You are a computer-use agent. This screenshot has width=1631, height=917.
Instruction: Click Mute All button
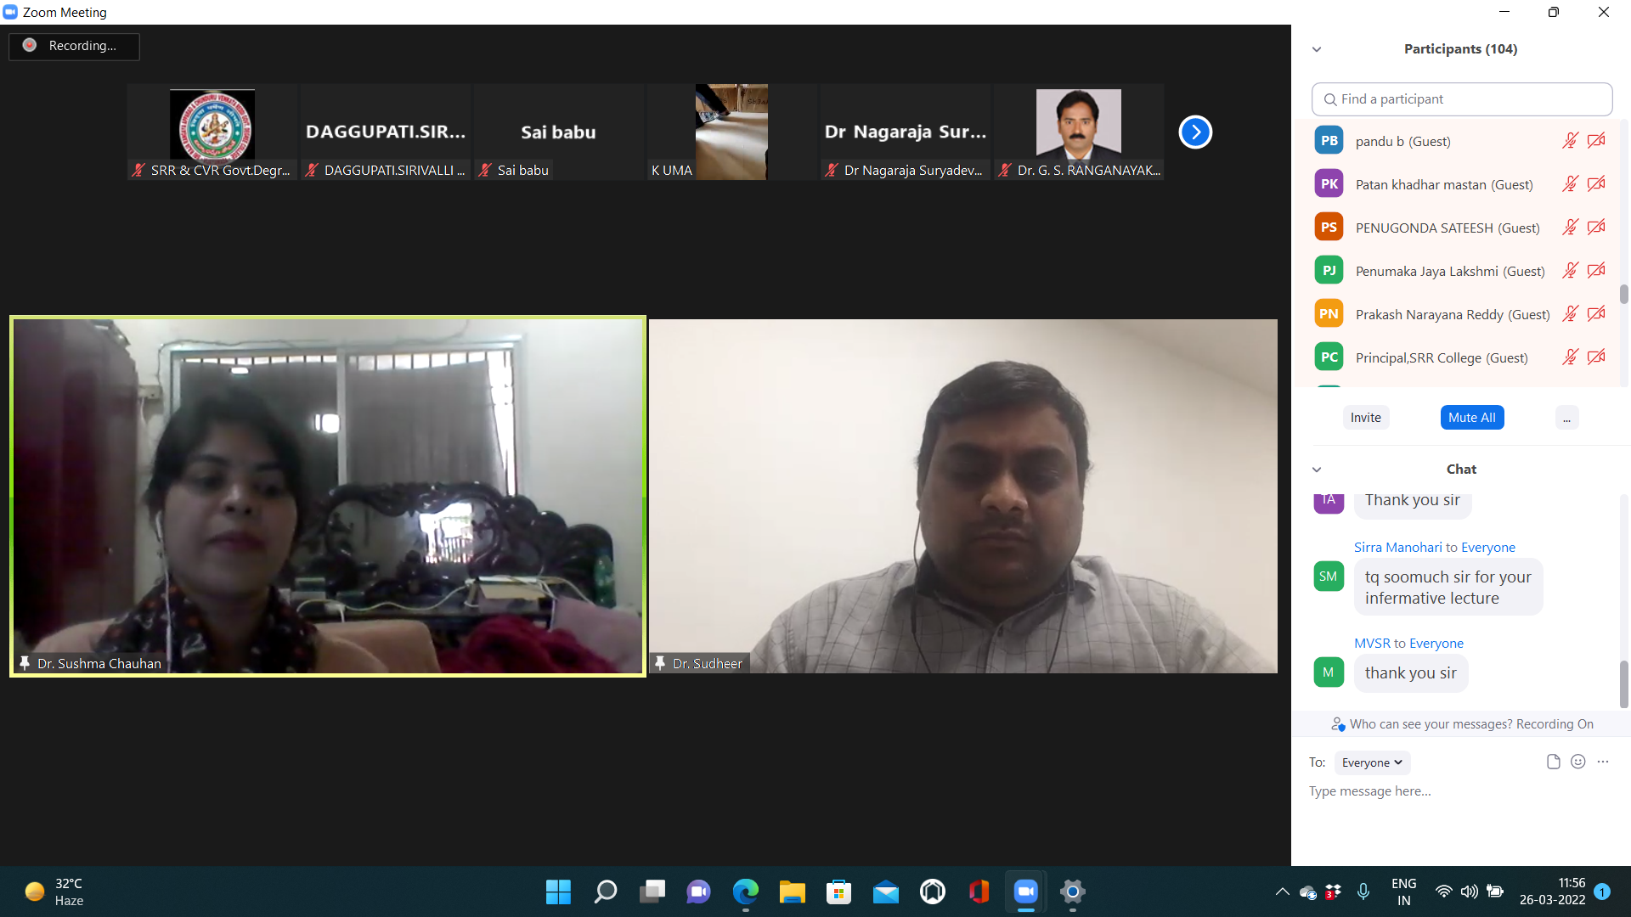pos(1471,418)
